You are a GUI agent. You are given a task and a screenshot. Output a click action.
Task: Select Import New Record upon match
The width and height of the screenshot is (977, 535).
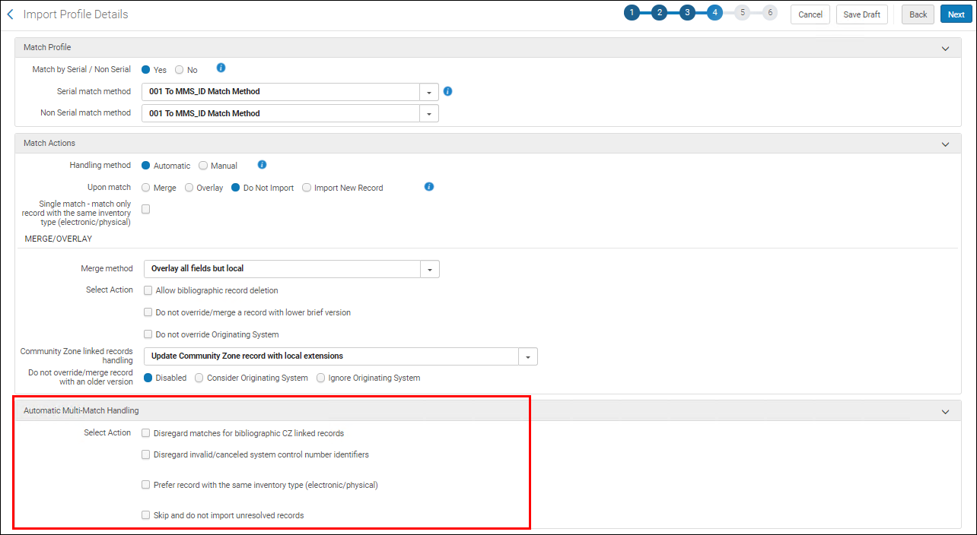coord(307,188)
